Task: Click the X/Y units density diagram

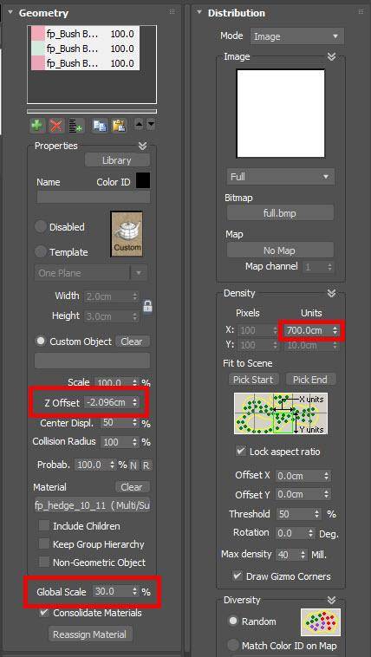Action: tap(281, 413)
